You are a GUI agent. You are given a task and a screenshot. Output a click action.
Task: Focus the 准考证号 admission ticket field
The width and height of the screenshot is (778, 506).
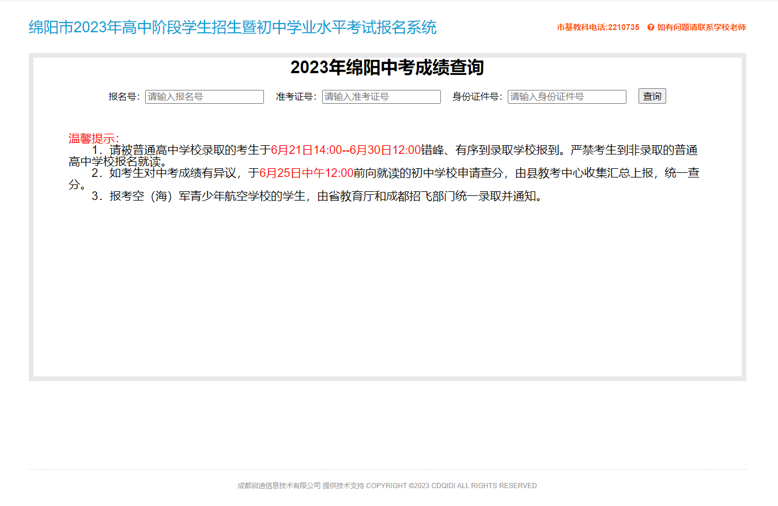point(381,96)
